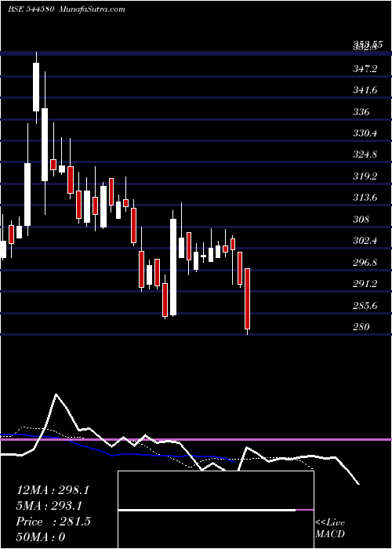Click the MunafaSutra.com watermark text

(93, 9)
